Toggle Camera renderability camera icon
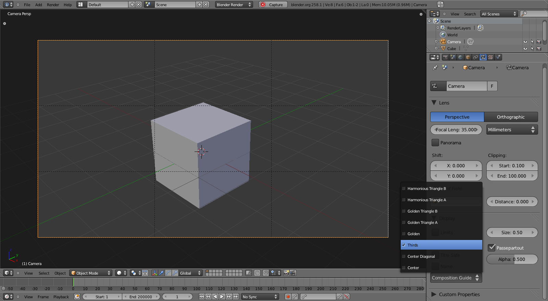548x301 pixels. point(539,42)
